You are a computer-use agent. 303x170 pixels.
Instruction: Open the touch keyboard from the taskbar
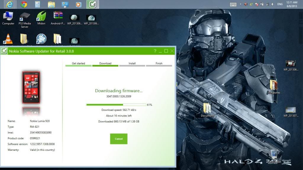click(x=233, y=4)
